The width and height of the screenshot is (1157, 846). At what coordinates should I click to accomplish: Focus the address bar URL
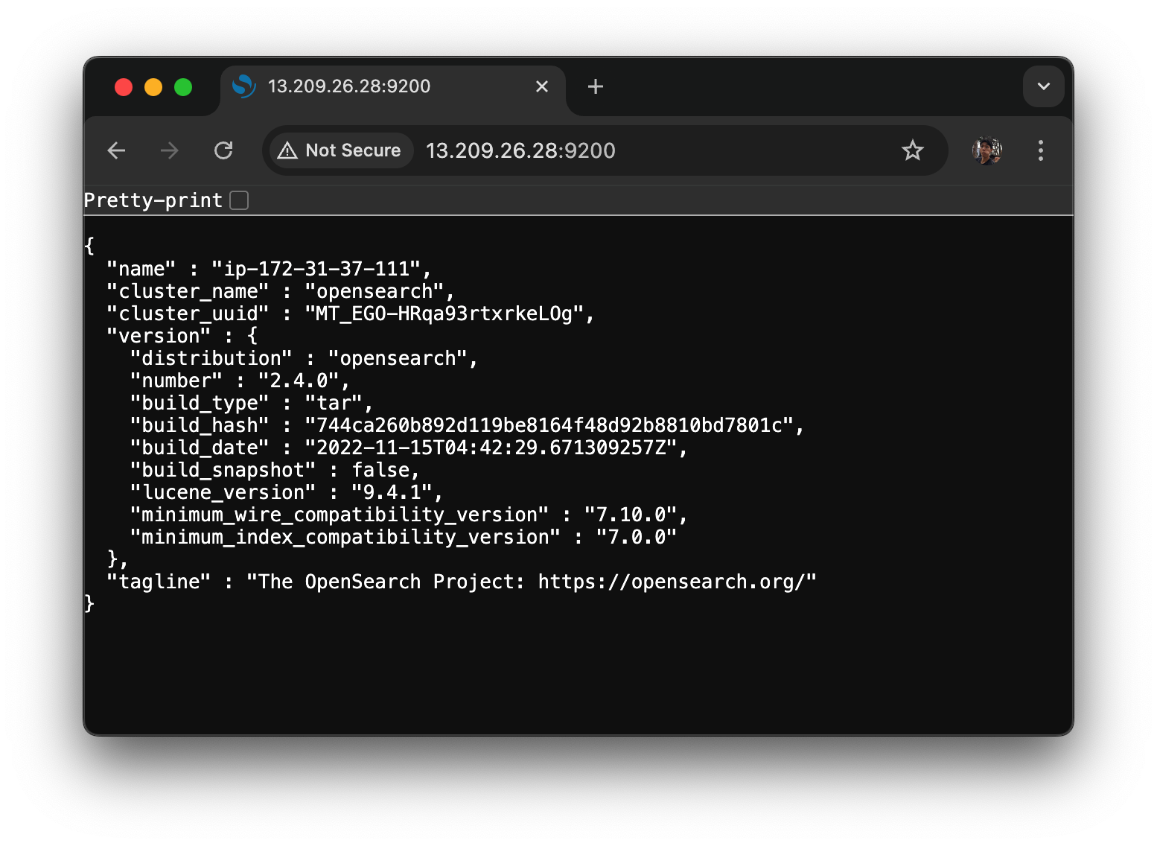[520, 150]
